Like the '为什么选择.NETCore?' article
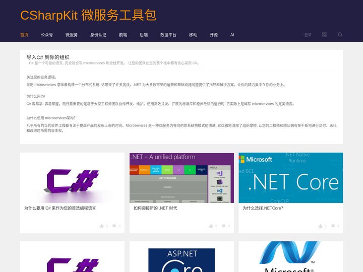The image size is (363, 272). (320, 226)
